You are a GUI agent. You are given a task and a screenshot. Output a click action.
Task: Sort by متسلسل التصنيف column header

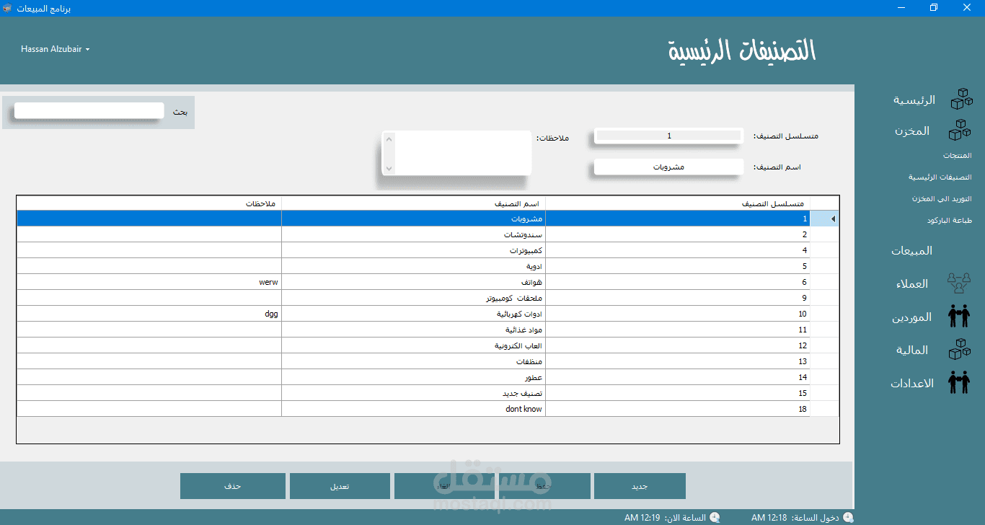678,203
